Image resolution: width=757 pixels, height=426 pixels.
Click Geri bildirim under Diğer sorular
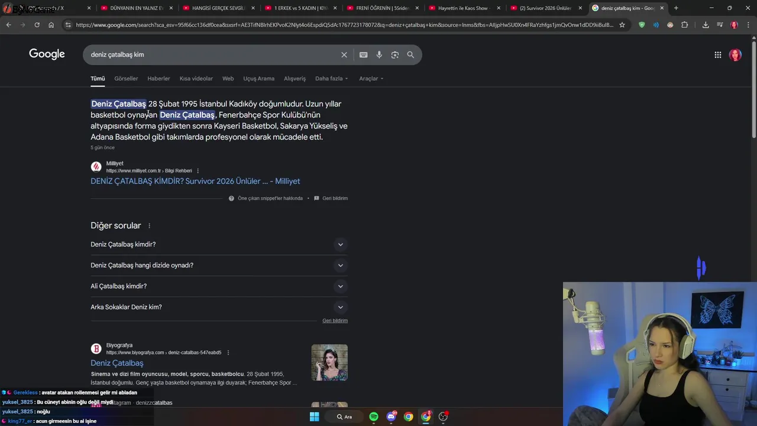[335, 321]
